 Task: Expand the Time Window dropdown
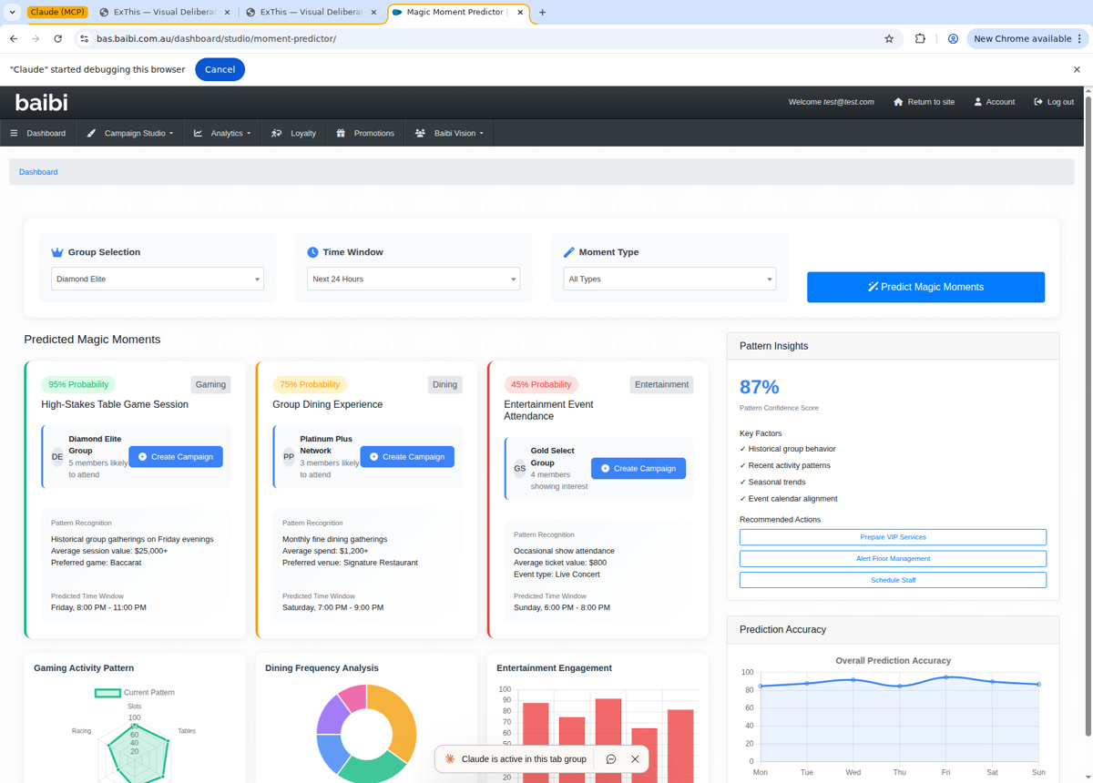(x=414, y=280)
